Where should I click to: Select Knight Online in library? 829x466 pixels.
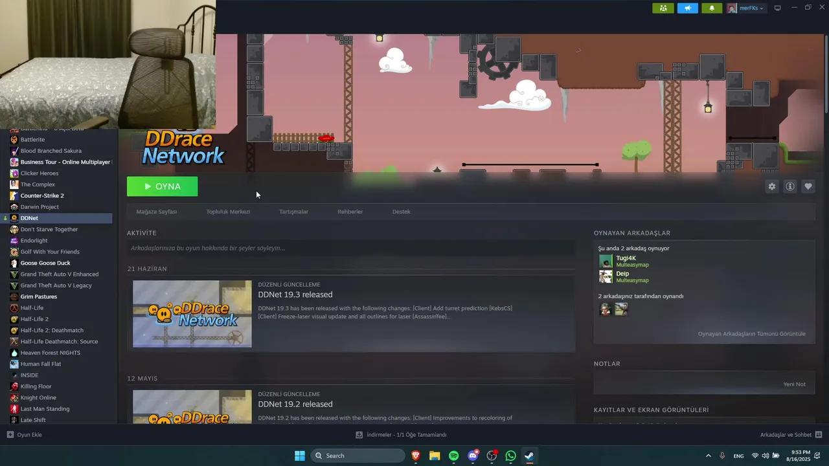[x=38, y=397]
